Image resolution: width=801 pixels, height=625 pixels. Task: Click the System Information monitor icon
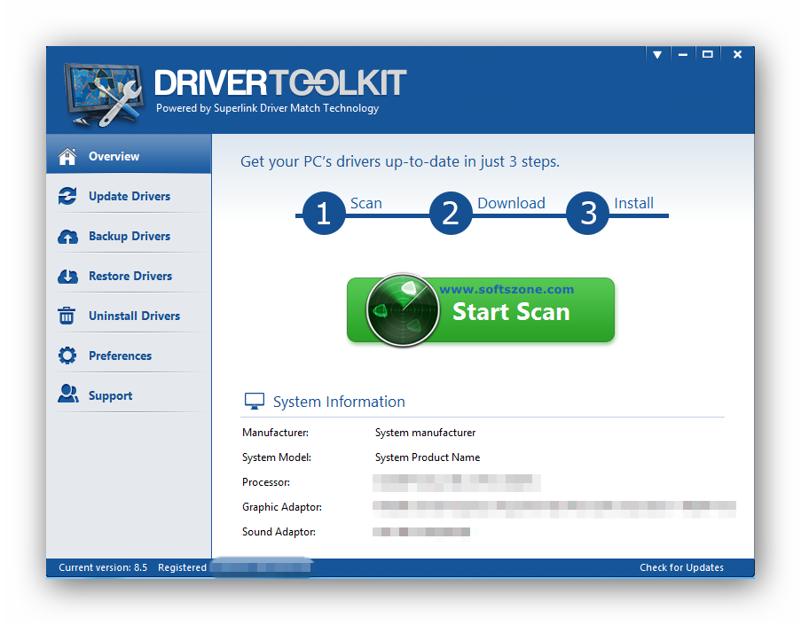click(255, 402)
